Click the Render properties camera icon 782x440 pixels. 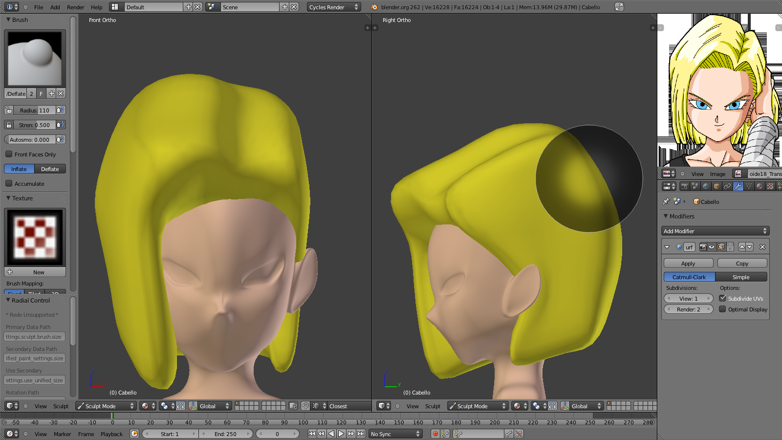[x=684, y=186]
